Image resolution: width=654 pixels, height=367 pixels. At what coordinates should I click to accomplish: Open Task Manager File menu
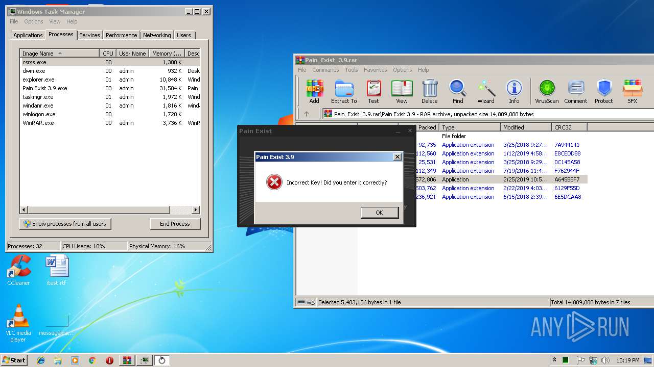[14, 21]
